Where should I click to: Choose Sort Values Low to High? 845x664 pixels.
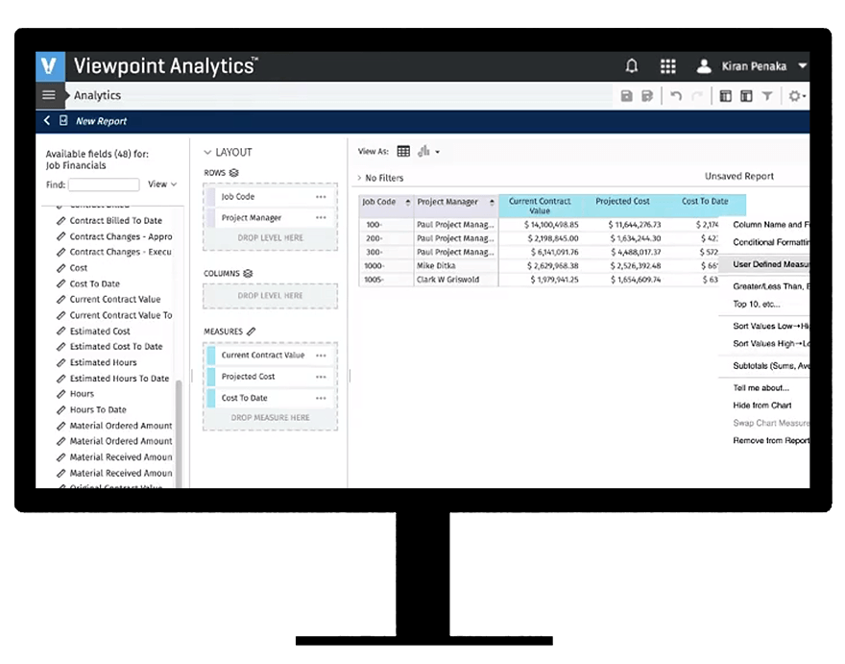click(771, 326)
